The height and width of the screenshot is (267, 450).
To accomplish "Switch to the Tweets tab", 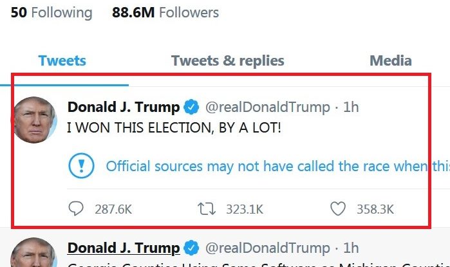I will [62, 61].
